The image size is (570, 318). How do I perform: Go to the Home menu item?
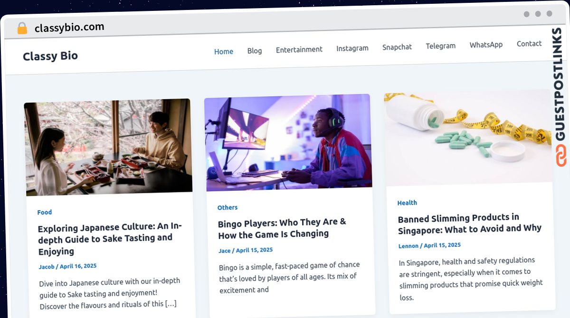click(224, 51)
